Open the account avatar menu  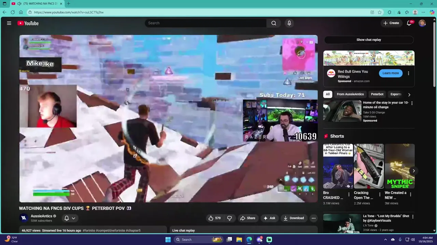tap(422, 23)
